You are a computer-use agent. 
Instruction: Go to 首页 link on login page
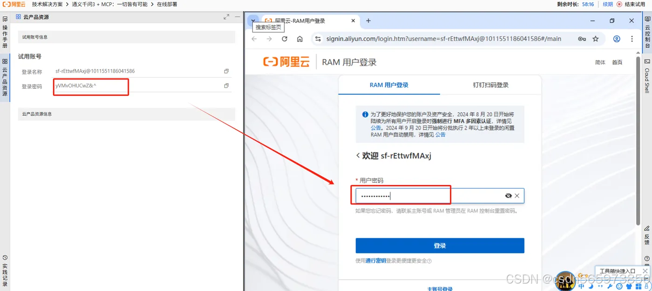(617, 62)
